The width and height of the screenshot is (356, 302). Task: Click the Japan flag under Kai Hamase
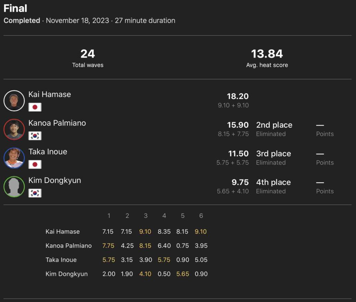coord(35,107)
